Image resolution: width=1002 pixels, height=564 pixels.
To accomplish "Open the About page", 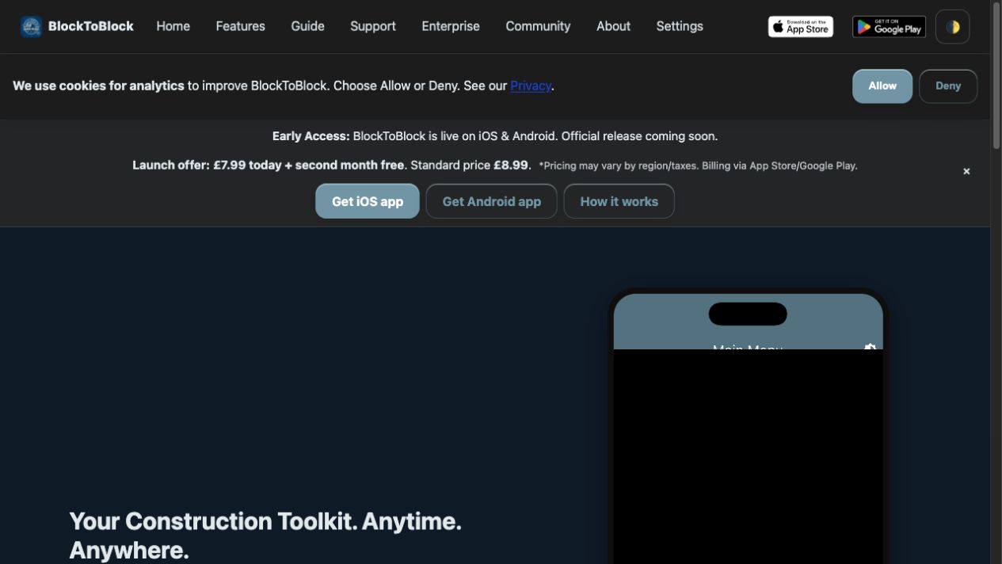I will coord(613,26).
